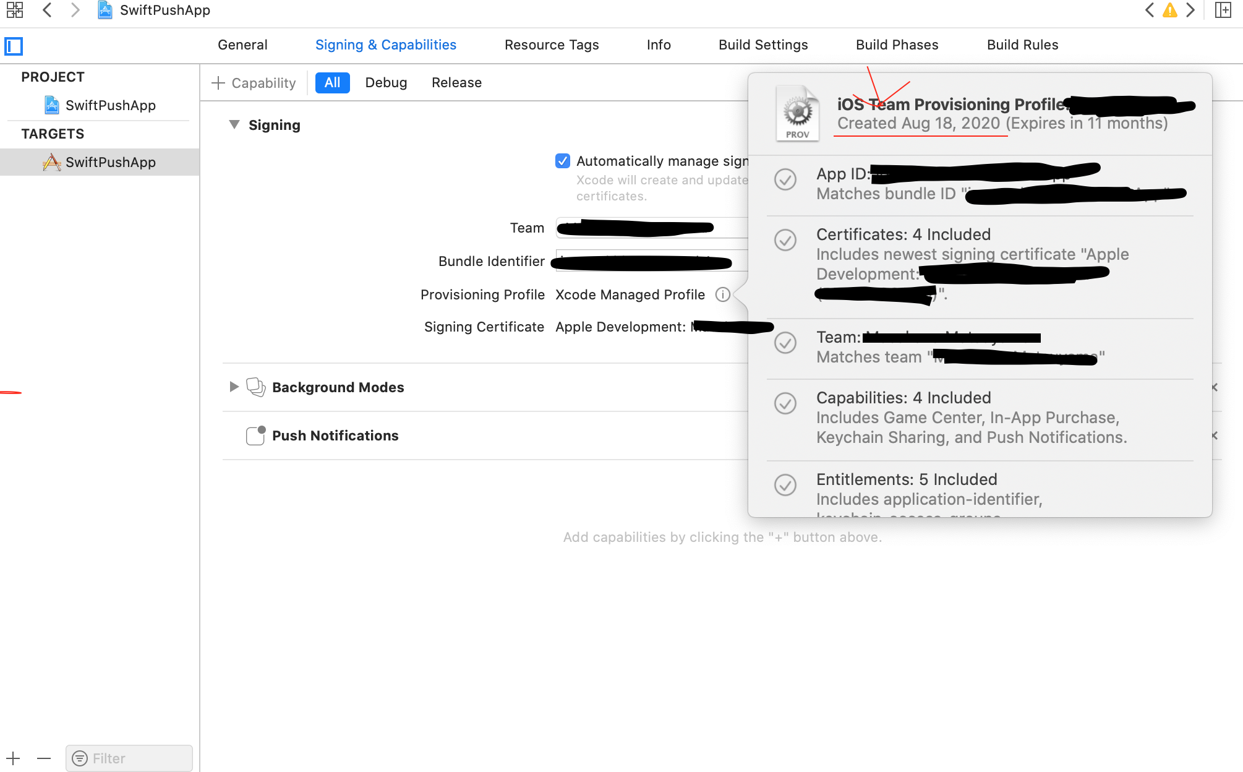
Task: Select SwiftPushApp under PROJECT
Action: [110, 105]
